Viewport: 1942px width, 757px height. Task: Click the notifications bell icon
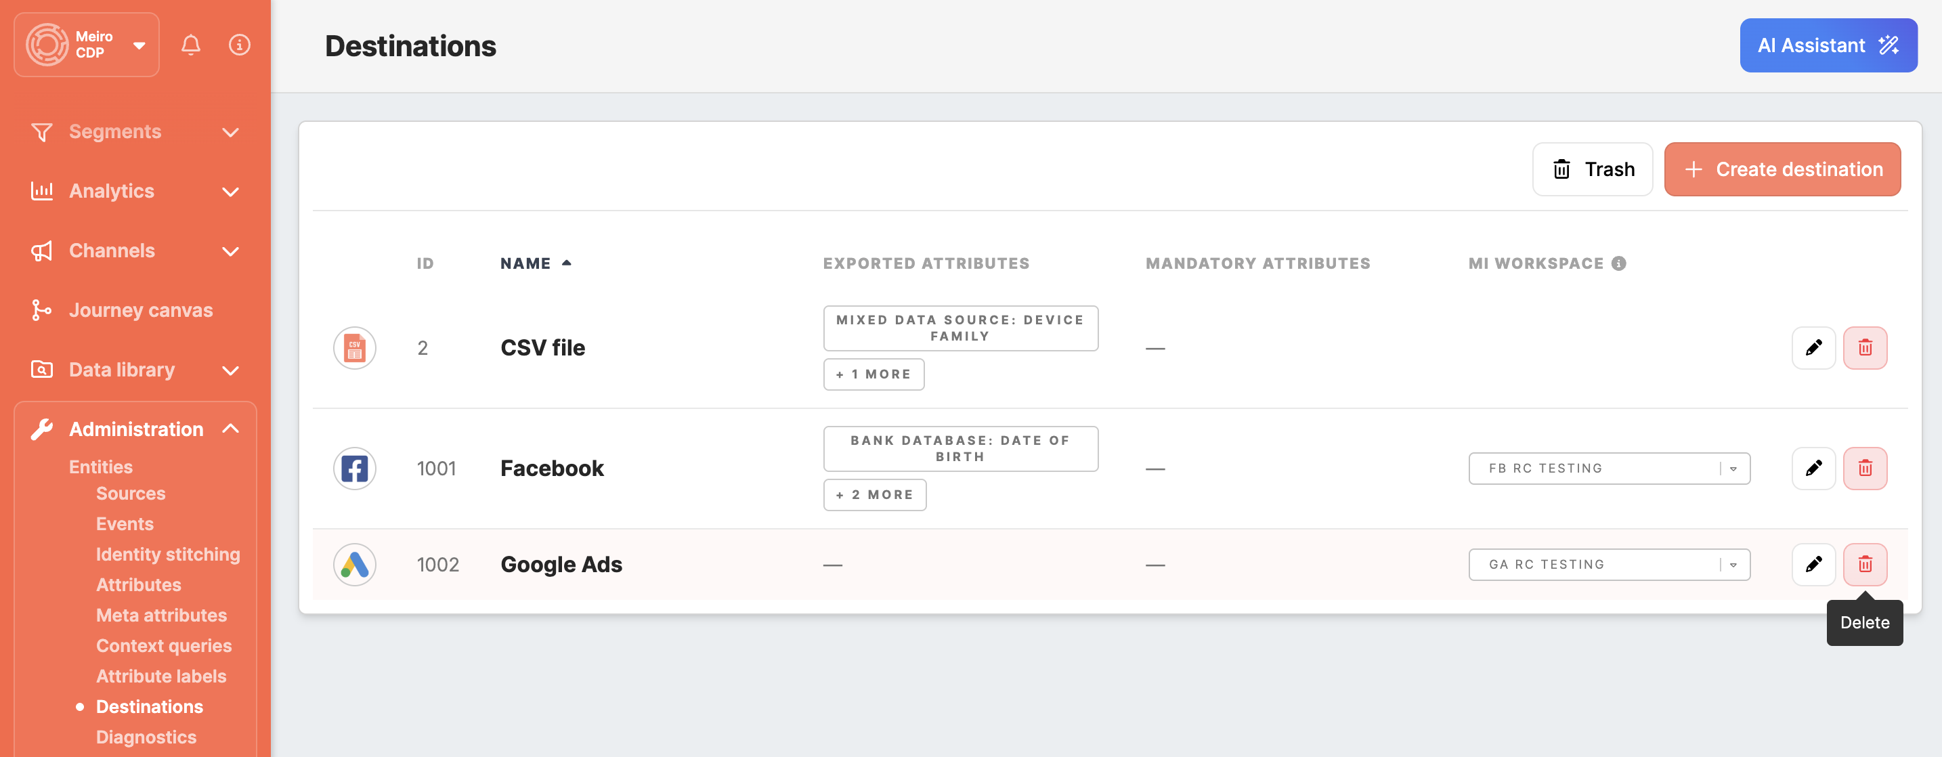pos(191,45)
